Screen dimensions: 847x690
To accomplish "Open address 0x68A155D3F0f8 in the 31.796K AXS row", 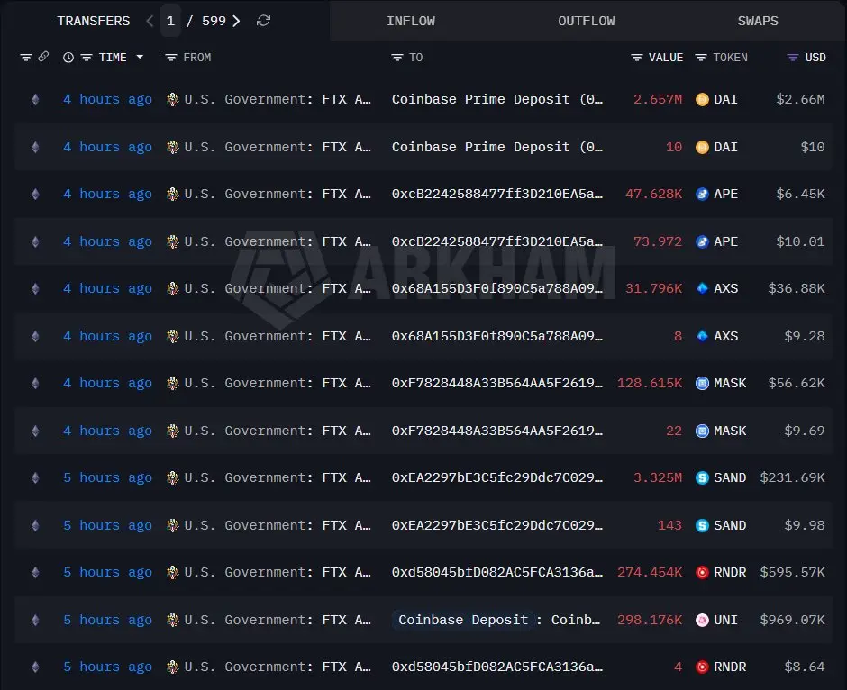I will [x=497, y=288].
